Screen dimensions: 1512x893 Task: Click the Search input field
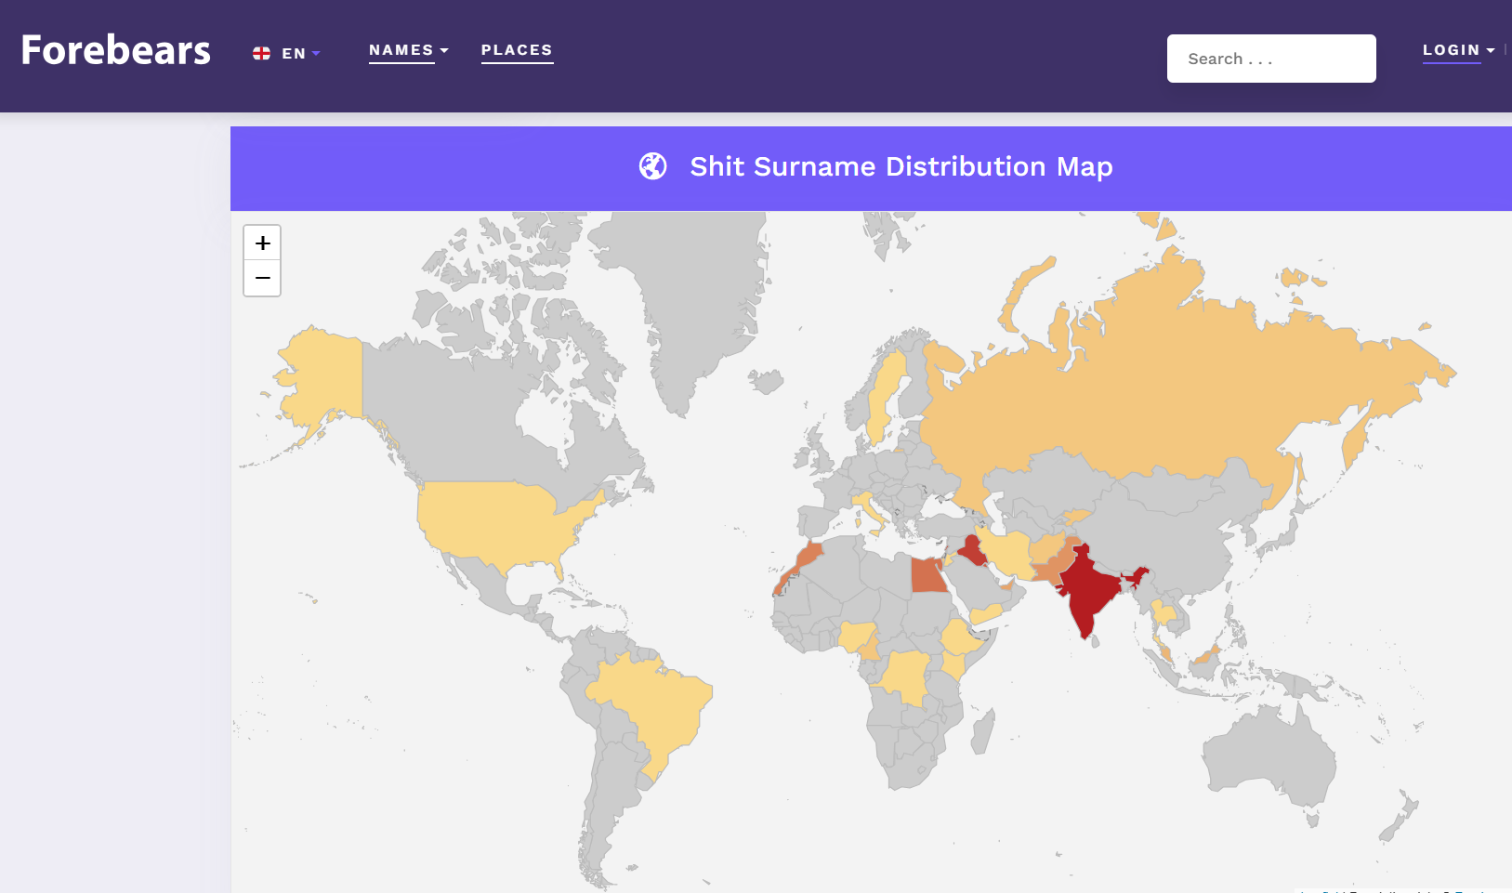pyautogui.click(x=1270, y=59)
